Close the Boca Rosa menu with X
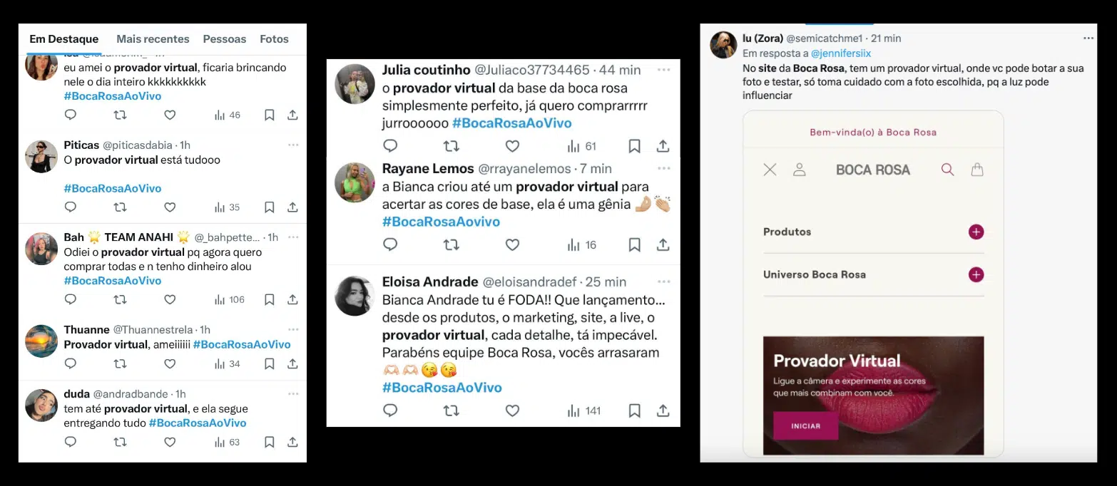 pyautogui.click(x=770, y=170)
